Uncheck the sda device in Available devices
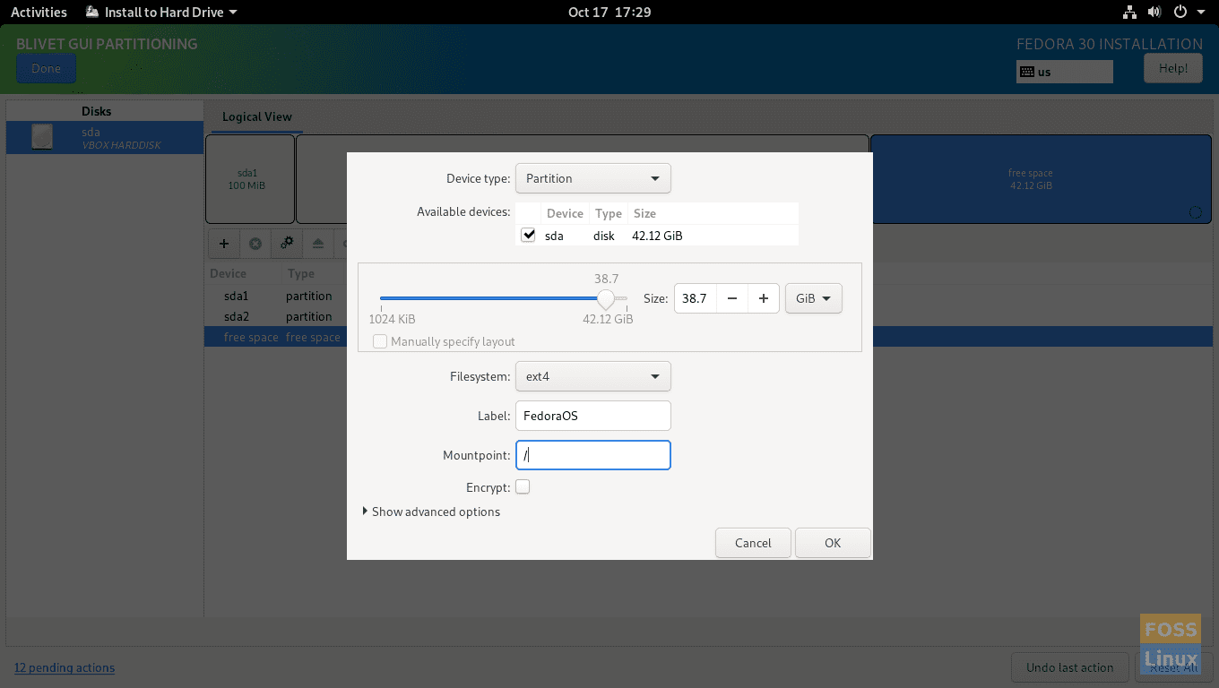The width and height of the screenshot is (1219, 688). (528, 235)
